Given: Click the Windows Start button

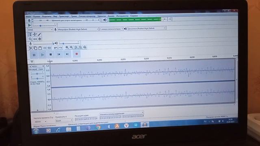Looking at the screenshot, I should [36, 131].
